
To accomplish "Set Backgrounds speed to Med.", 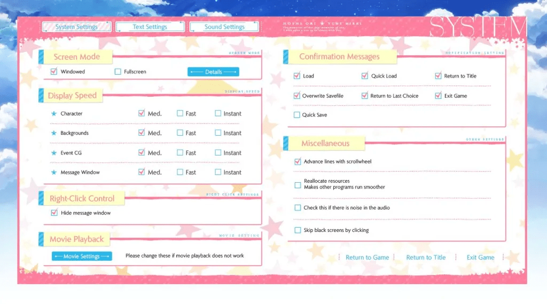I will point(141,132).
